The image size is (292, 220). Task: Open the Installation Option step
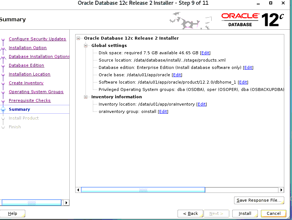(28, 48)
